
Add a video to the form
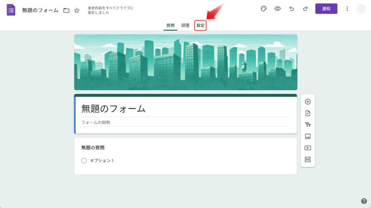click(308, 148)
